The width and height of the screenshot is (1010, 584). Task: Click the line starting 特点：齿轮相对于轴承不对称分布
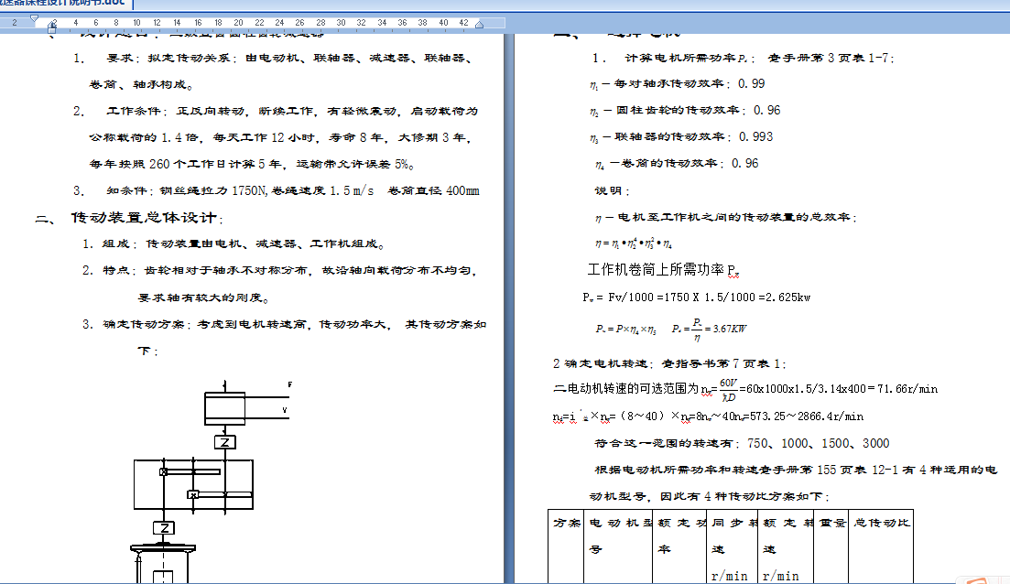click(280, 270)
